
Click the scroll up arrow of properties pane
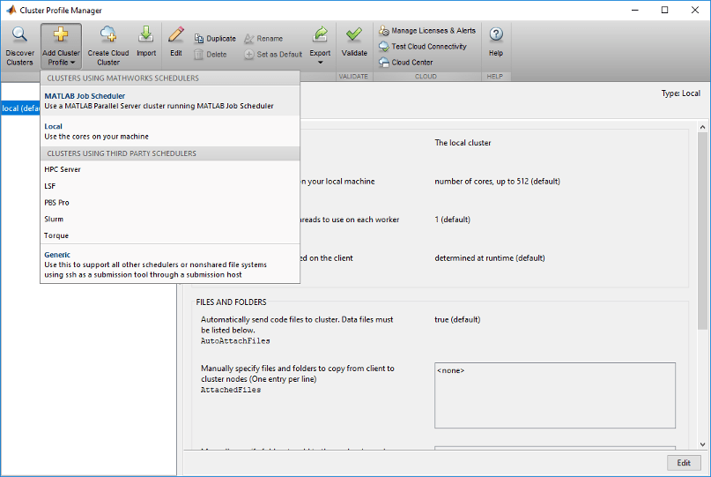point(702,127)
